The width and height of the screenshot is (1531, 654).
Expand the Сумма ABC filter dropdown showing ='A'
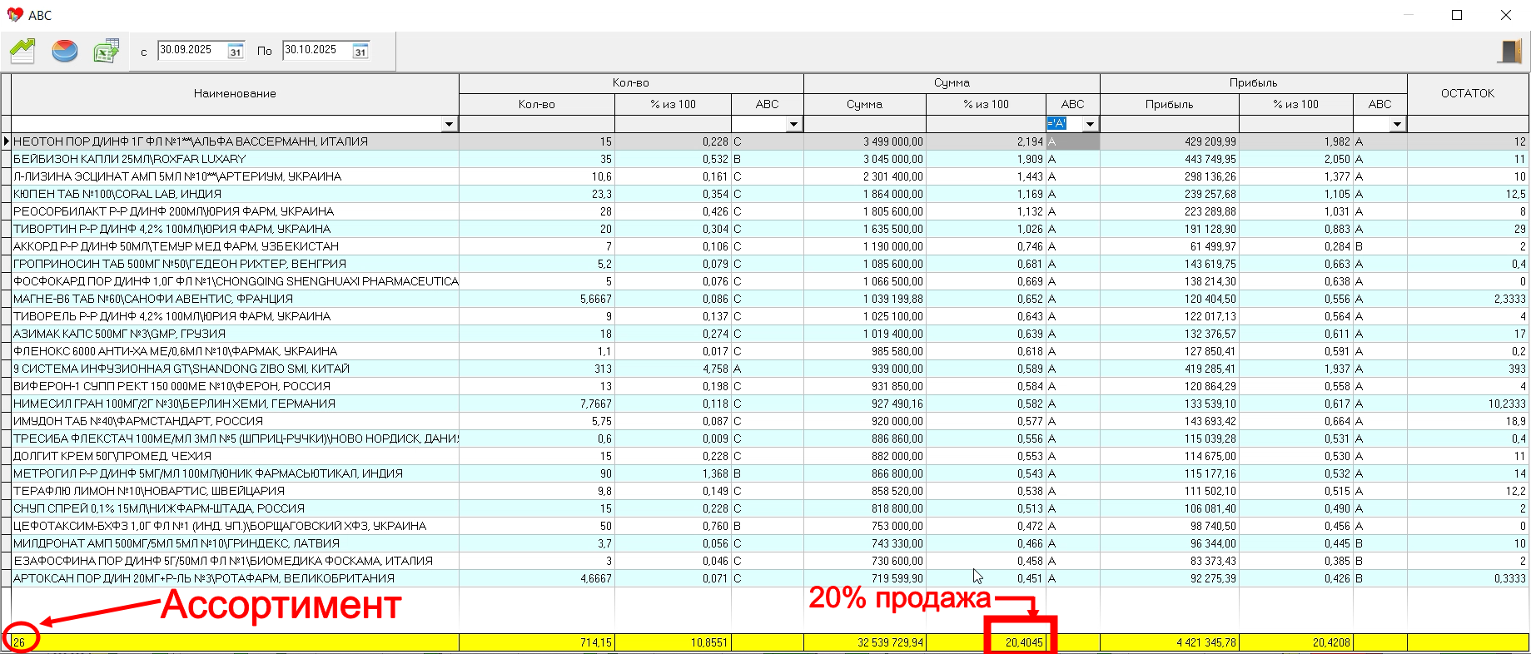point(1090,124)
